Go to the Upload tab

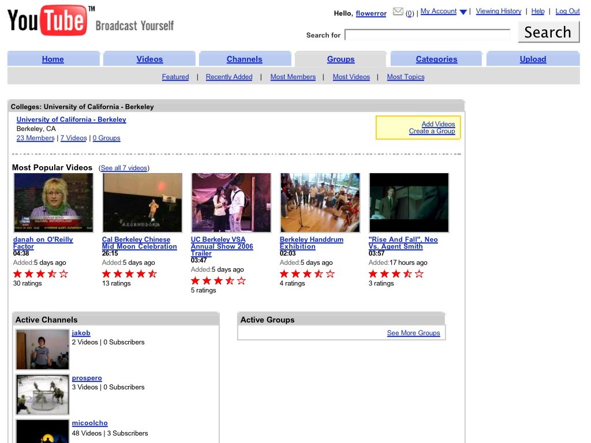point(532,58)
